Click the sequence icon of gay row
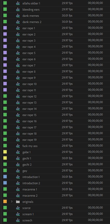This screenshot has width=110, height=224. point(18,171)
